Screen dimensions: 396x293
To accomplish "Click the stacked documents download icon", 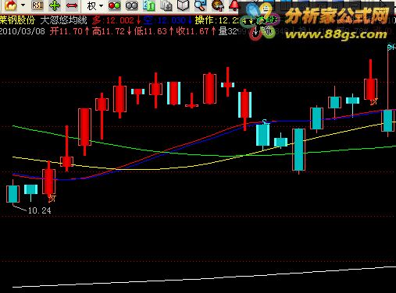I will tap(166, 5).
